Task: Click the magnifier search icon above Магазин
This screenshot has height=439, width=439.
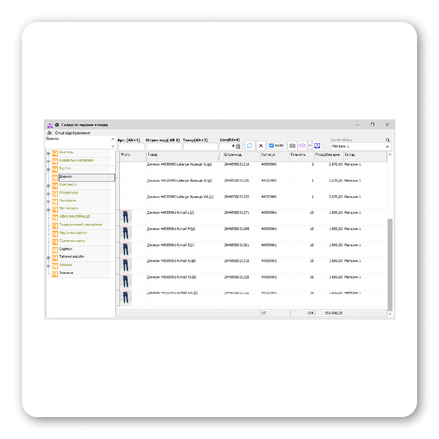Action: pos(388,140)
